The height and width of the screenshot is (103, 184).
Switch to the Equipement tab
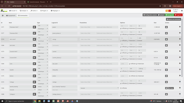[x=11, y=16]
